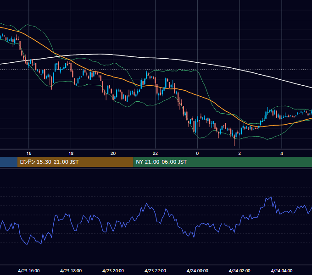Click the 16 hour label on the price chart axis

(29, 154)
